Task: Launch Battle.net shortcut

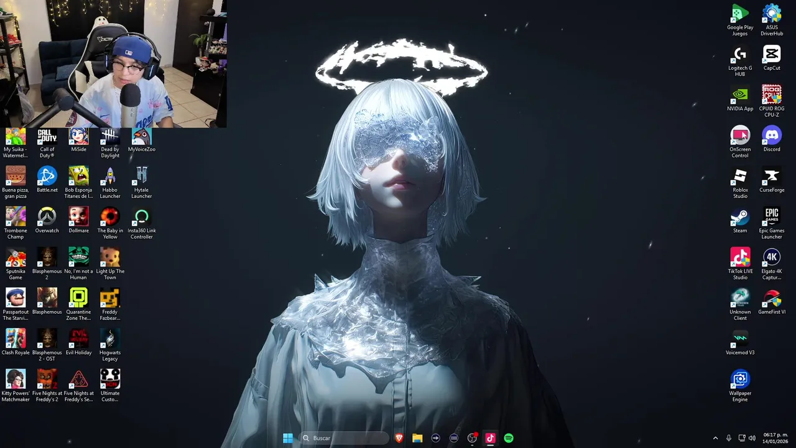Action: (x=47, y=180)
